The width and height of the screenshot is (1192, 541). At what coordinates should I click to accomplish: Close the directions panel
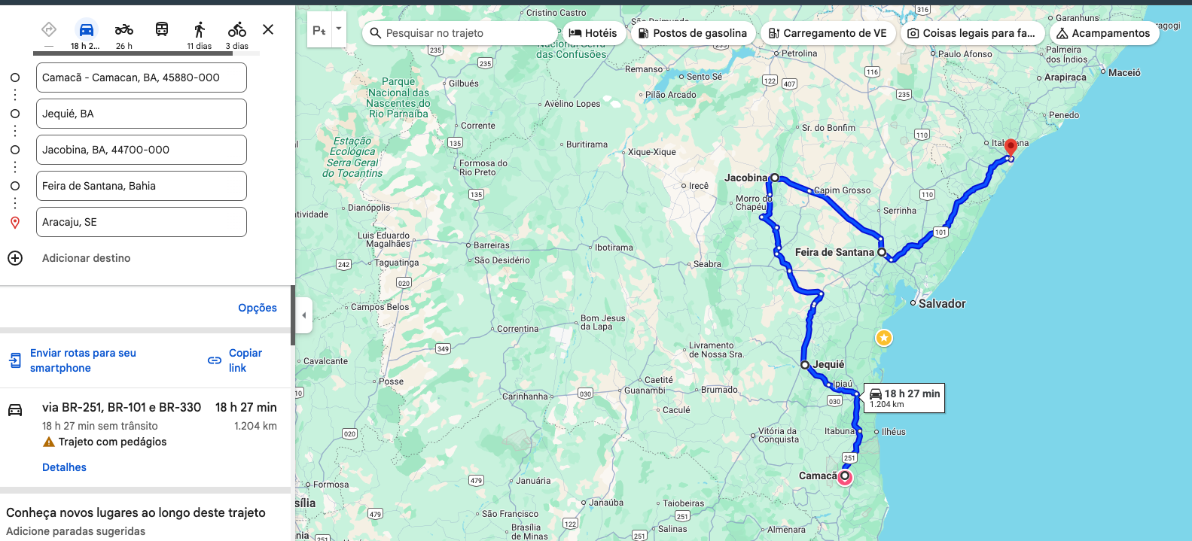(x=268, y=29)
